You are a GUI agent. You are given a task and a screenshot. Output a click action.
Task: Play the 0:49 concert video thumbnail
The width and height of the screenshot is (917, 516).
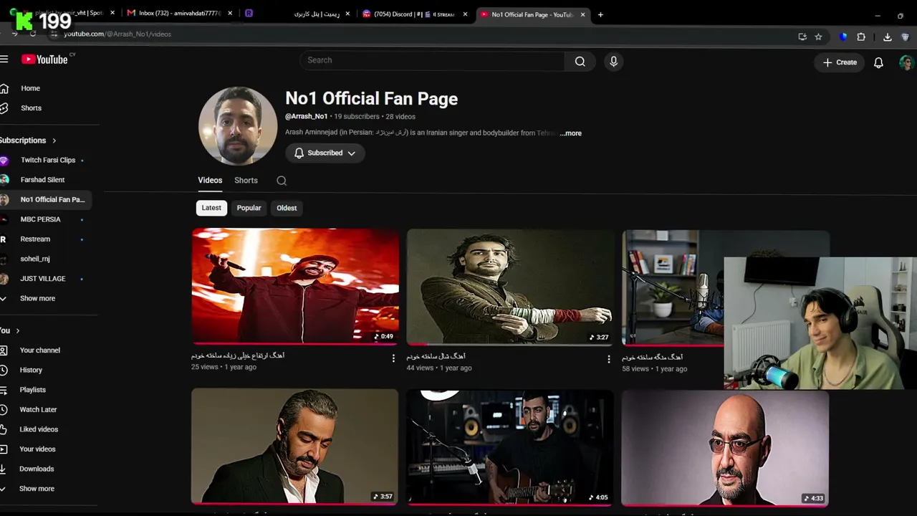click(x=295, y=286)
